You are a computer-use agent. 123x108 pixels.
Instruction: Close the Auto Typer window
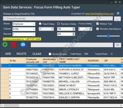click(120, 2)
